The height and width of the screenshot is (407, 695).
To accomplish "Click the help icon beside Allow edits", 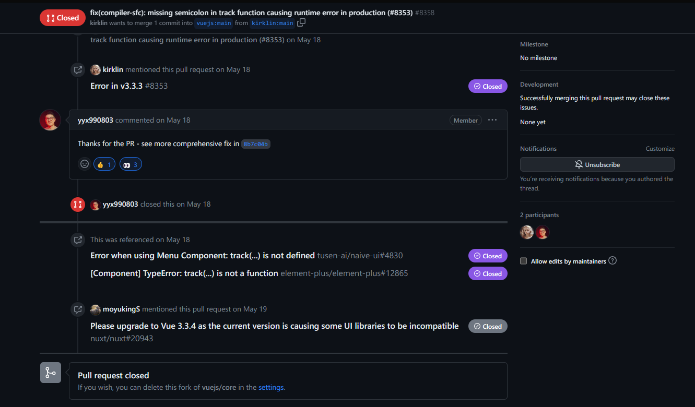I will (612, 260).
